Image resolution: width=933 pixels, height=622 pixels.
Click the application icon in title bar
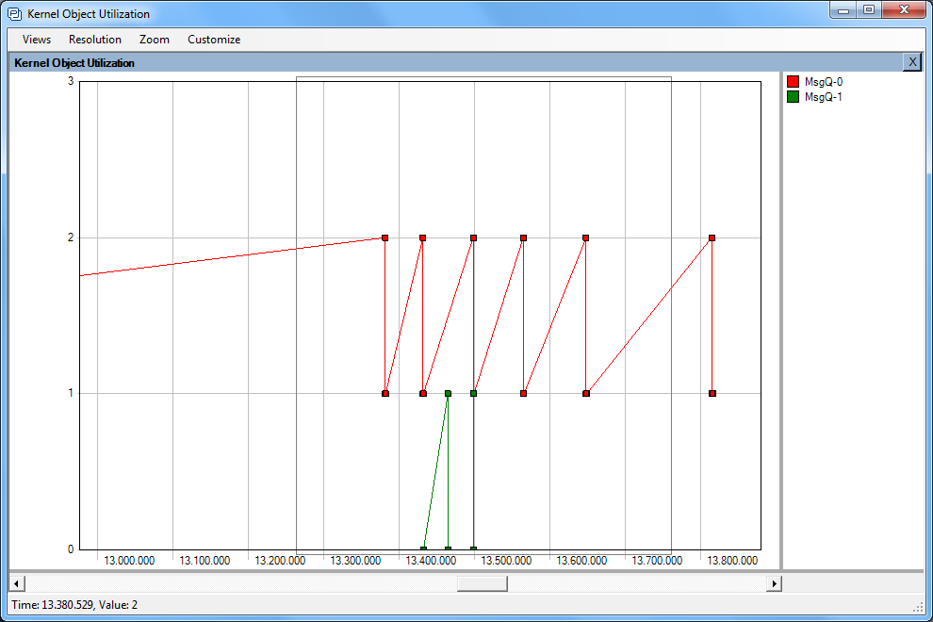click(15, 14)
